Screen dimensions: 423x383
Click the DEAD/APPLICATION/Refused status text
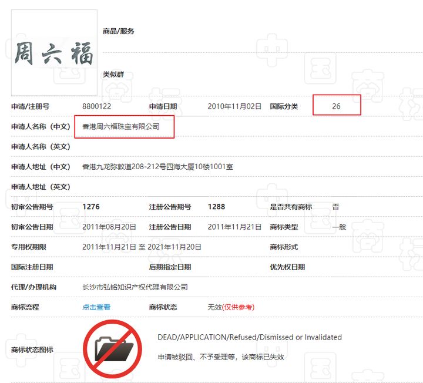[x=250, y=337]
